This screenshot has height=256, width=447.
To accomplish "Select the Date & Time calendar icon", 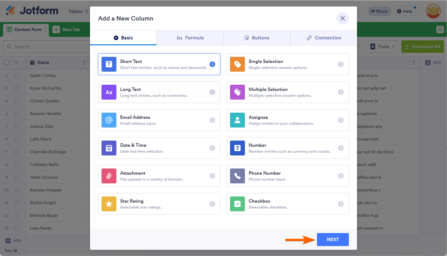I will [x=109, y=148].
